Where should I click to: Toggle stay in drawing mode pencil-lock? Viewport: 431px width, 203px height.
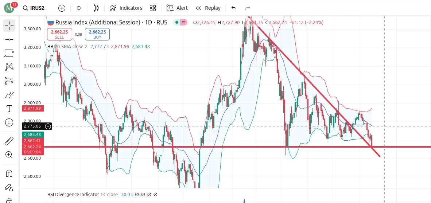click(9, 187)
